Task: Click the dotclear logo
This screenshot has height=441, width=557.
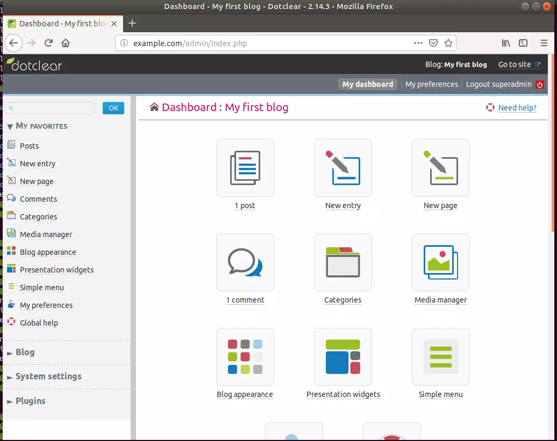Action: 34,64
